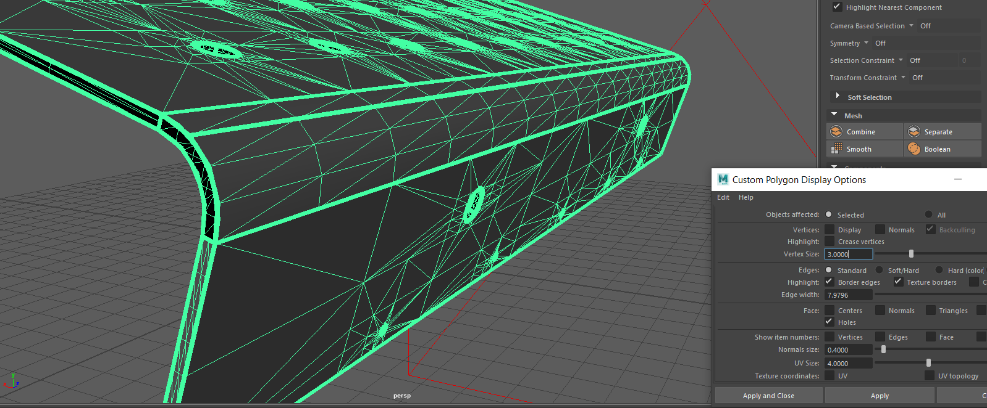
Task: Click the UV Size slider handle
Action: pyautogui.click(x=928, y=362)
